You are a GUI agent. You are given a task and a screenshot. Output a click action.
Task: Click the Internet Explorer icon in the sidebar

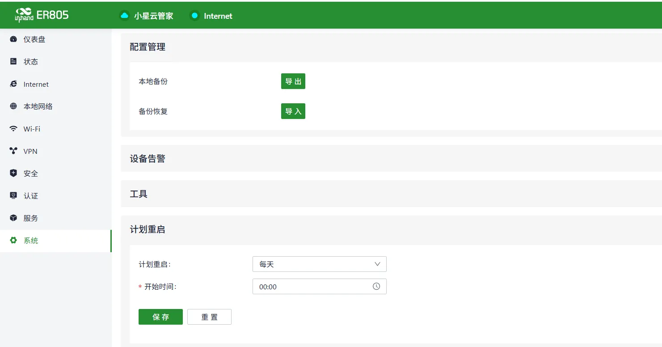pyautogui.click(x=13, y=84)
